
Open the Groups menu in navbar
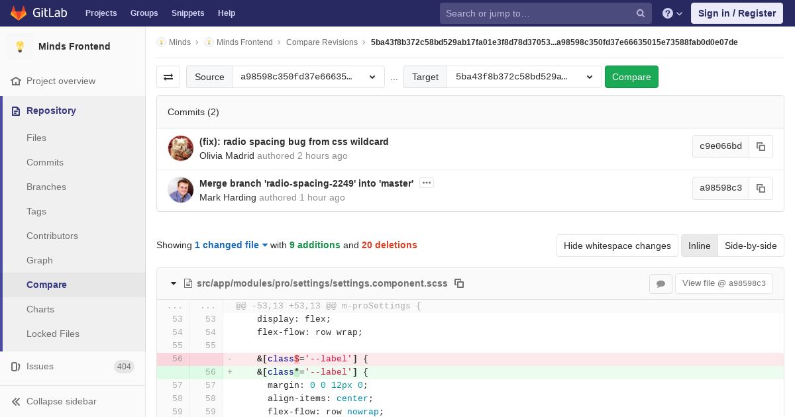coord(144,13)
